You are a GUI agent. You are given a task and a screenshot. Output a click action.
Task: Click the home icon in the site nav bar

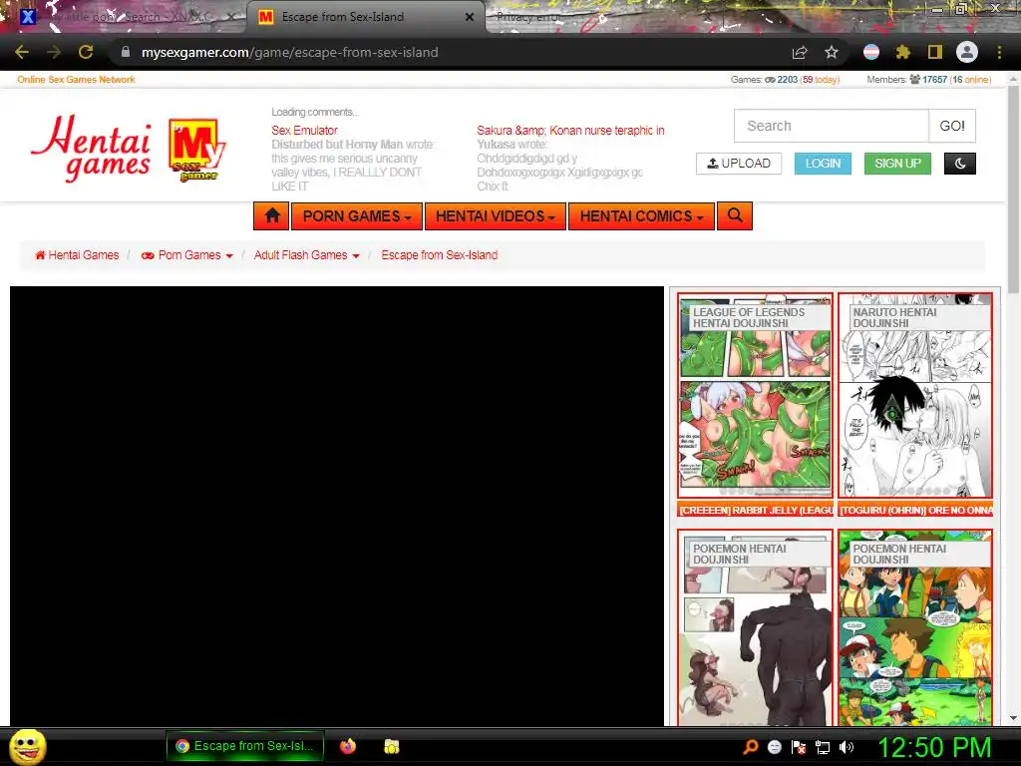coord(272,215)
